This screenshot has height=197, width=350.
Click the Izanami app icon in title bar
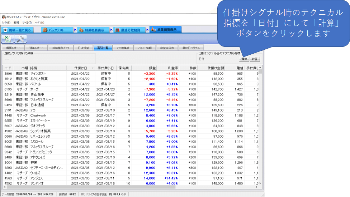[4, 17]
